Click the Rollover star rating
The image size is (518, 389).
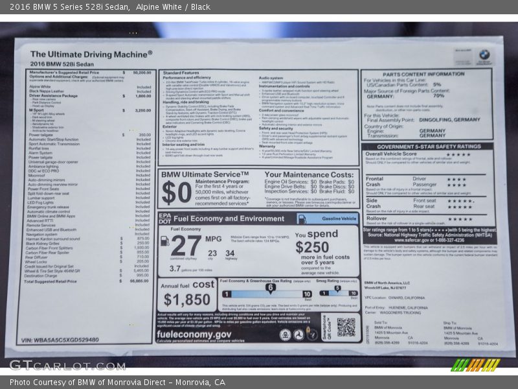tap(459, 219)
